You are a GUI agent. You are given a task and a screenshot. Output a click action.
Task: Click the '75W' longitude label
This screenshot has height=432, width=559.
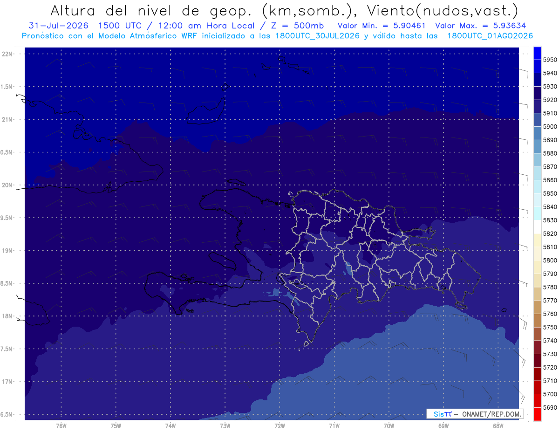pyautogui.click(x=116, y=425)
